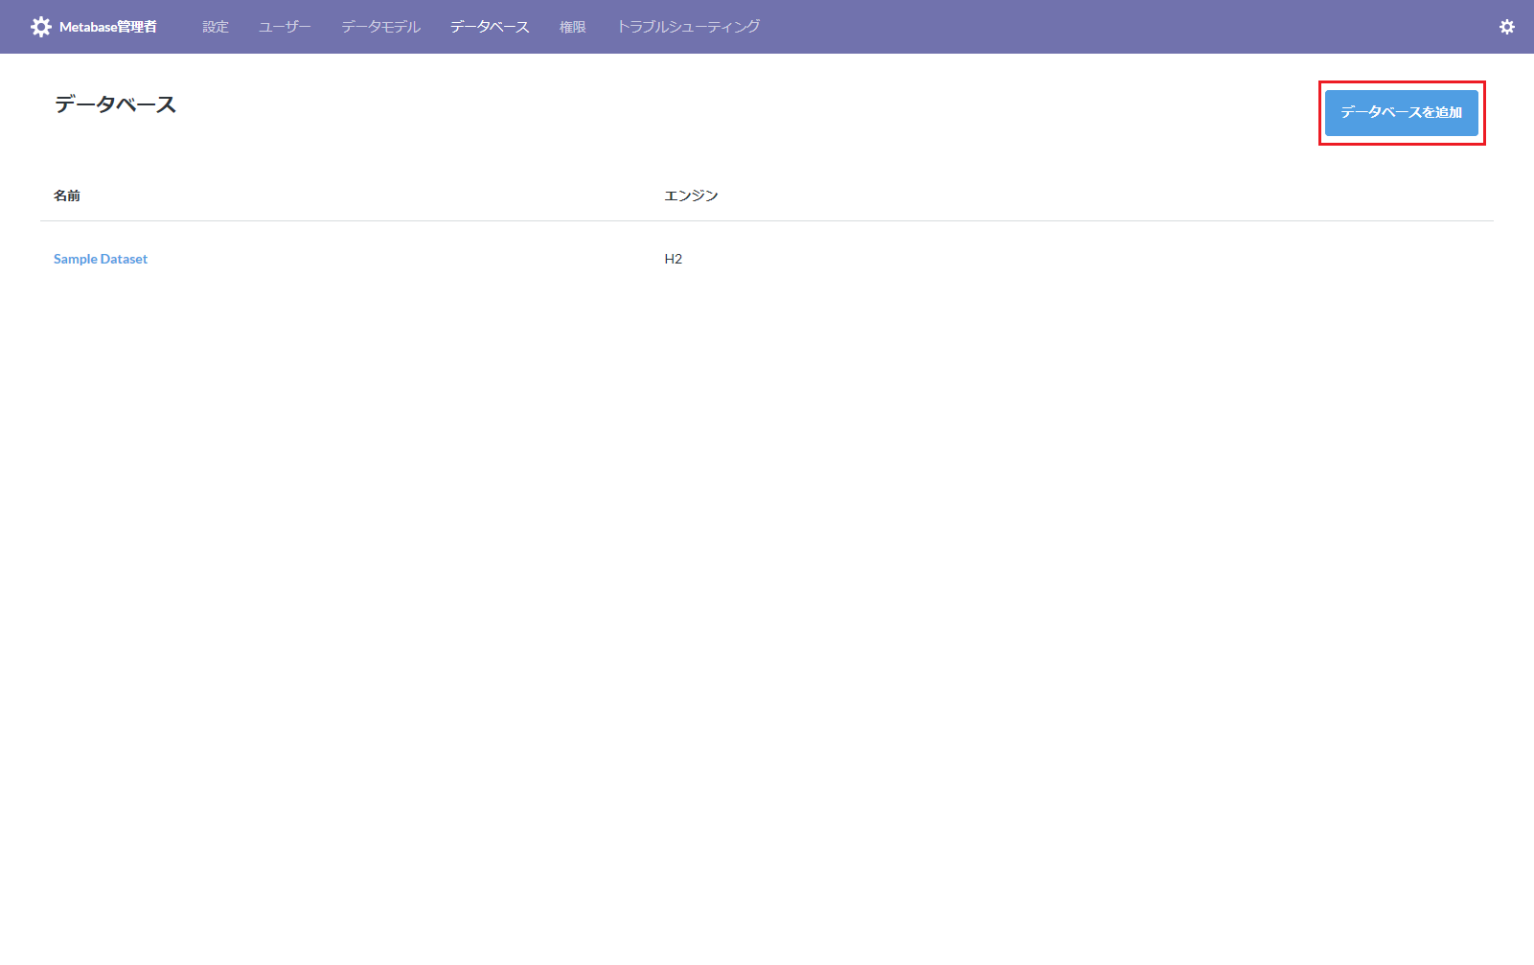Open the データモデル (Data Model) section
The width and height of the screenshot is (1534, 965).
(x=379, y=26)
